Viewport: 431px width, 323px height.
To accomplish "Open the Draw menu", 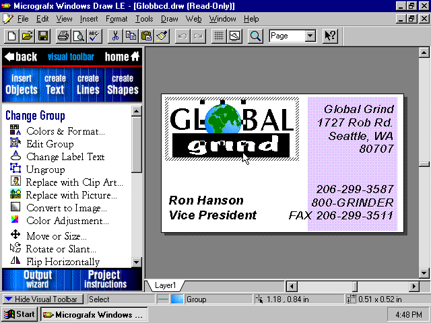I will coord(169,19).
